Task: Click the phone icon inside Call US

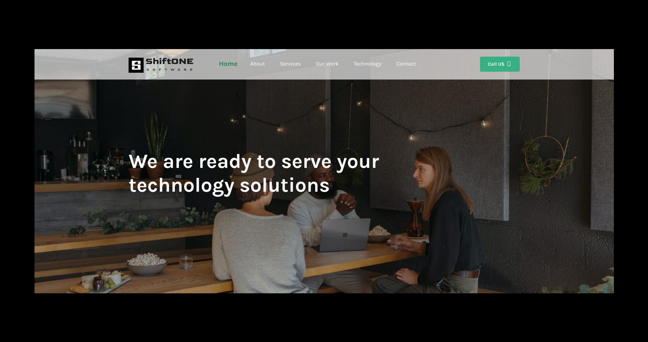Action: 509,64
